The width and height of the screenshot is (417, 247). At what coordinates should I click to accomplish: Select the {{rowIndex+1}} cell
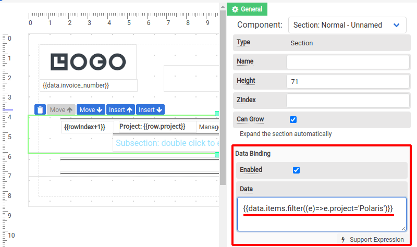pos(88,127)
